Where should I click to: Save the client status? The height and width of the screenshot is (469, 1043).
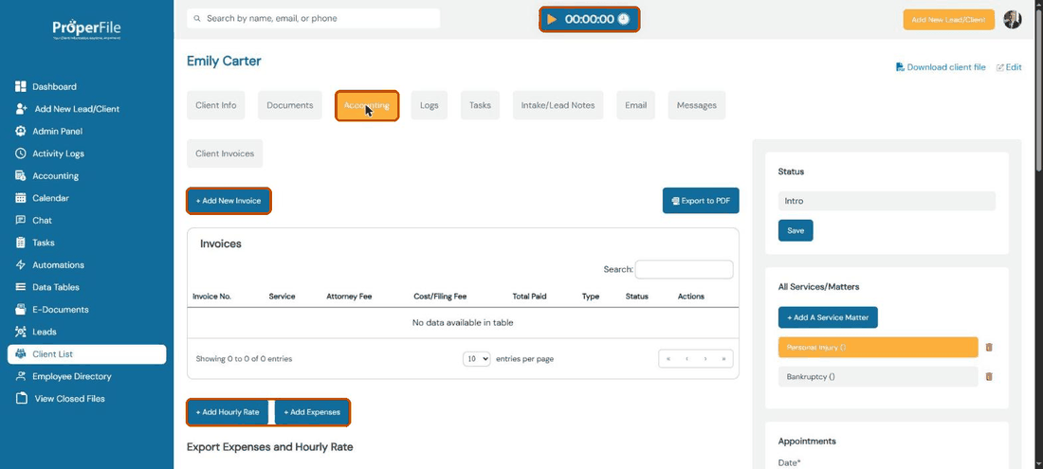coord(796,230)
